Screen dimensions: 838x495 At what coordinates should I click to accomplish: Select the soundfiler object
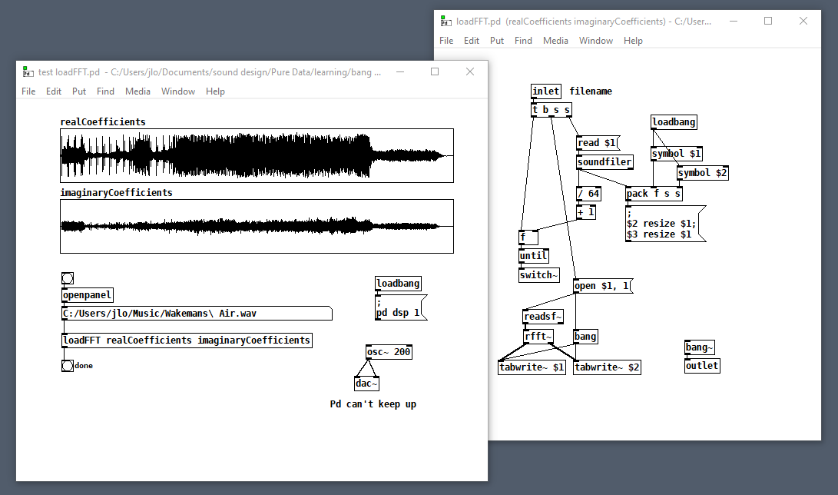click(604, 162)
